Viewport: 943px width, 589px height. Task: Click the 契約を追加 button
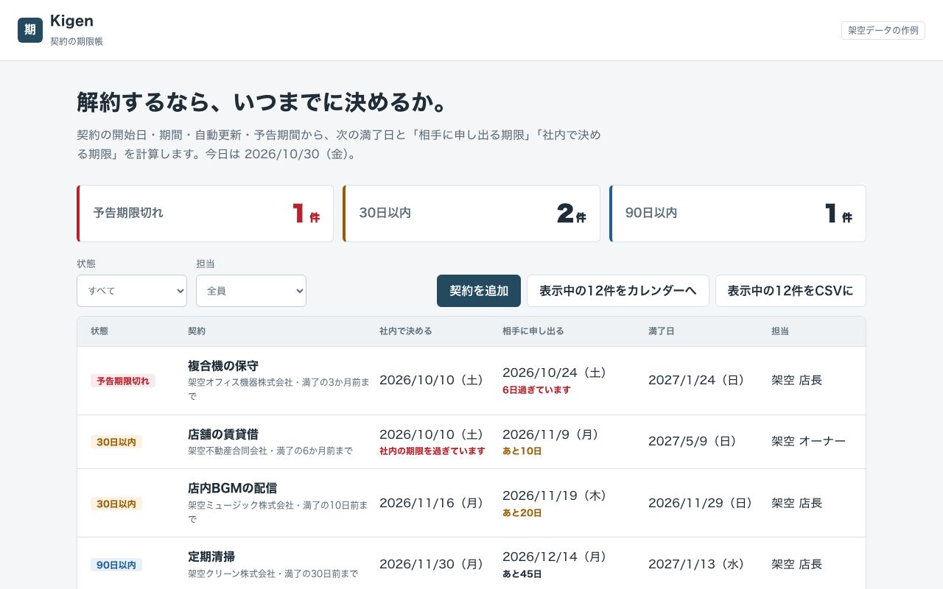click(x=479, y=291)
